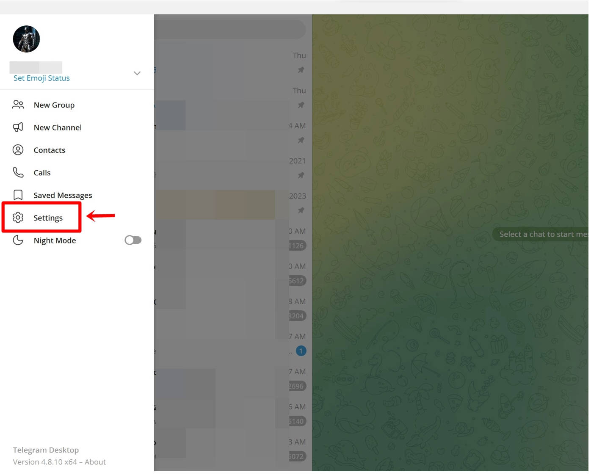
Task: Click the Settings gear icon
Action: (18, 218)
